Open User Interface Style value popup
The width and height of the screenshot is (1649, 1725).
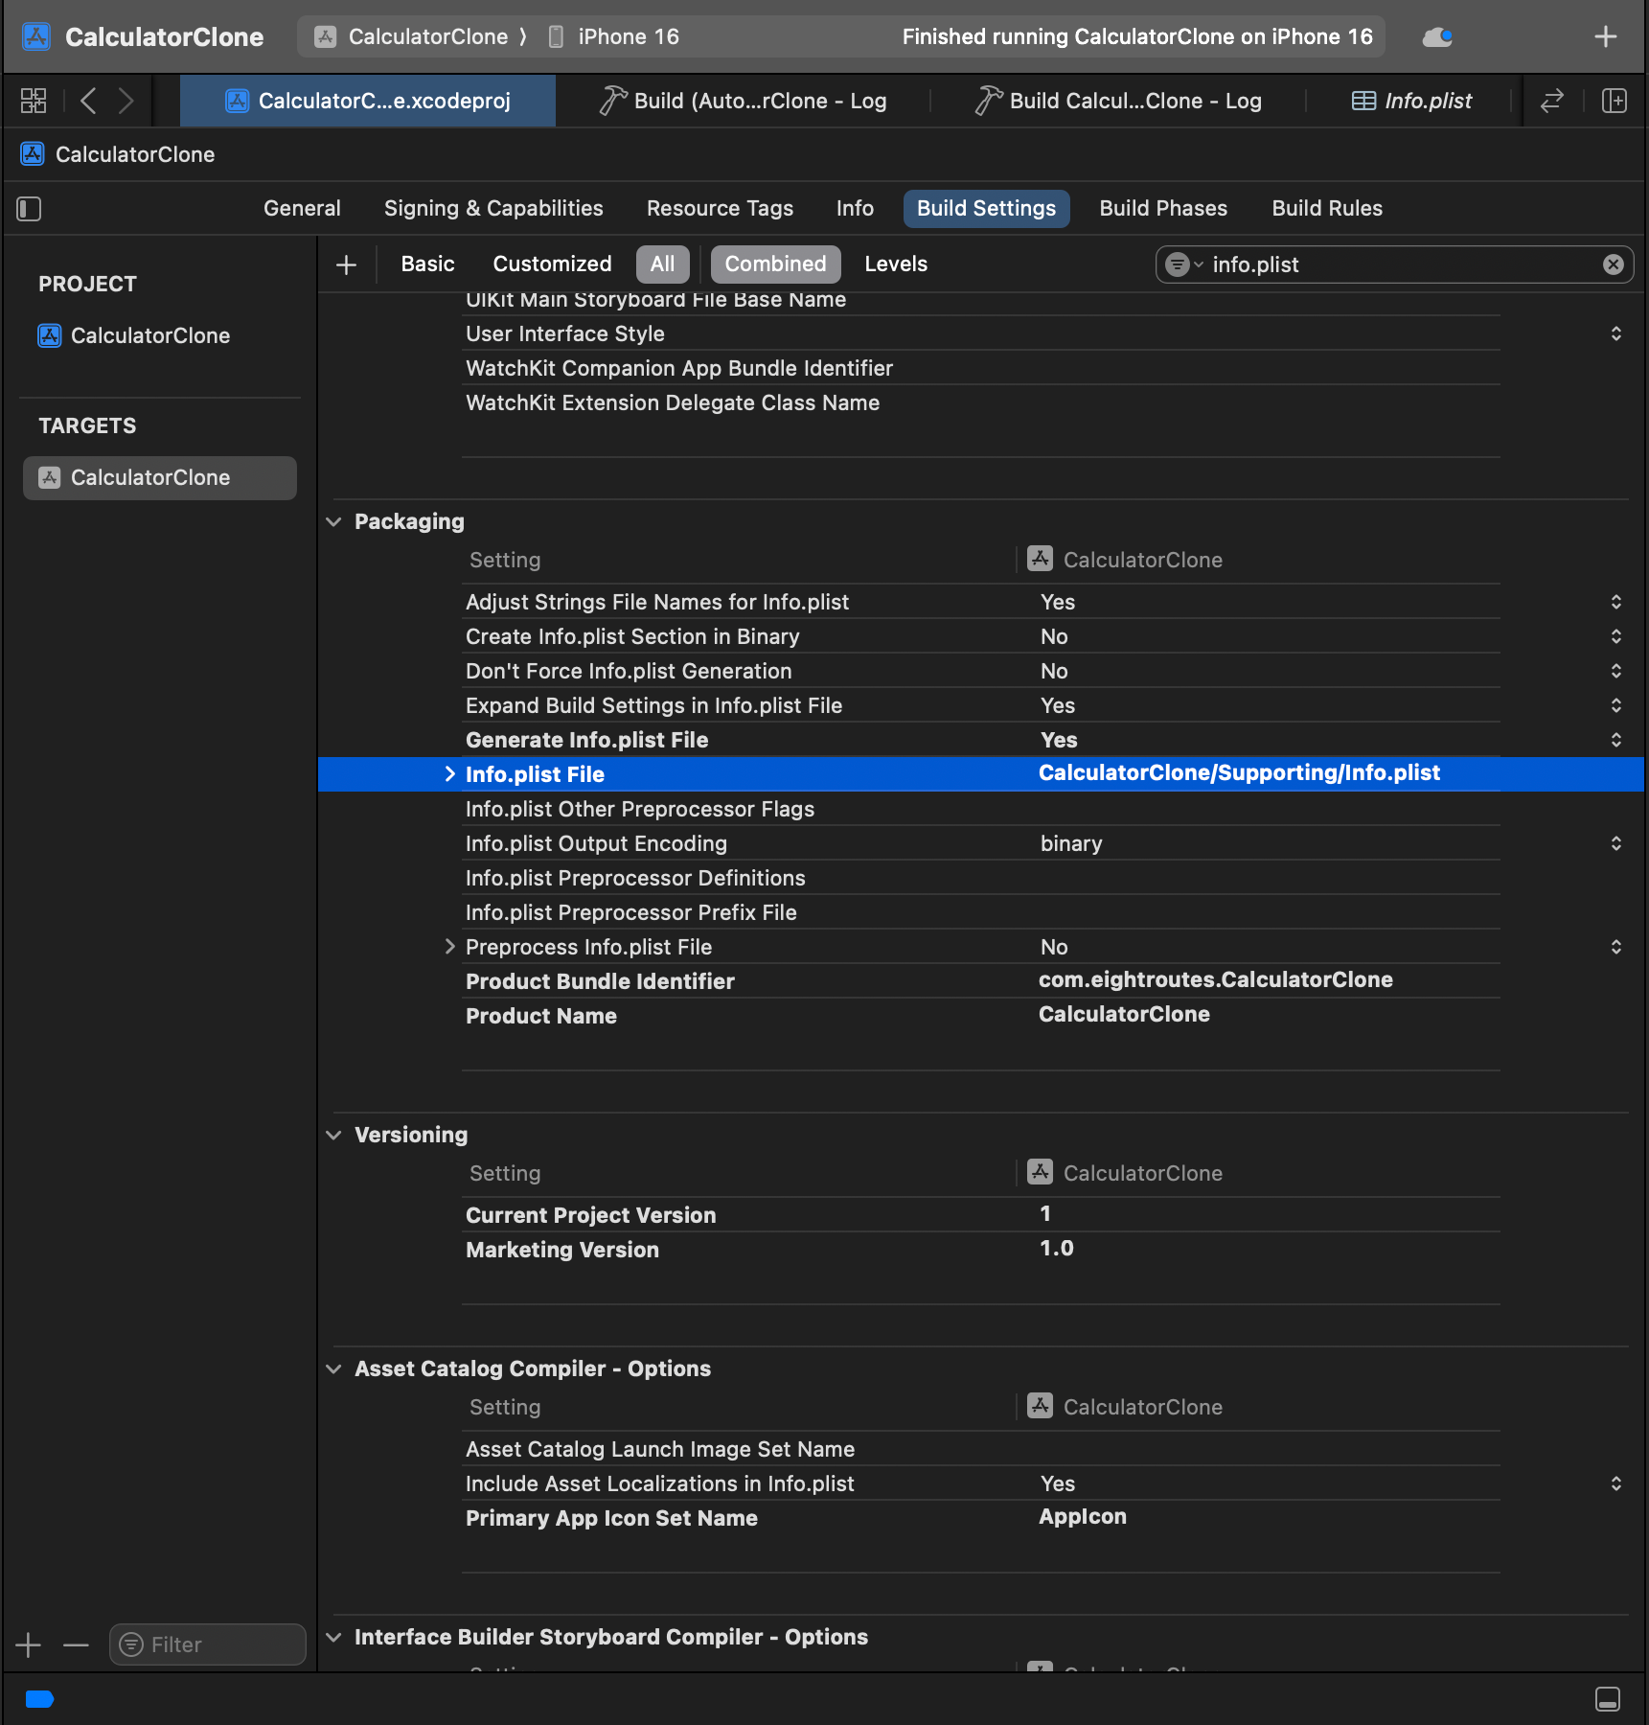(1615, 334)
